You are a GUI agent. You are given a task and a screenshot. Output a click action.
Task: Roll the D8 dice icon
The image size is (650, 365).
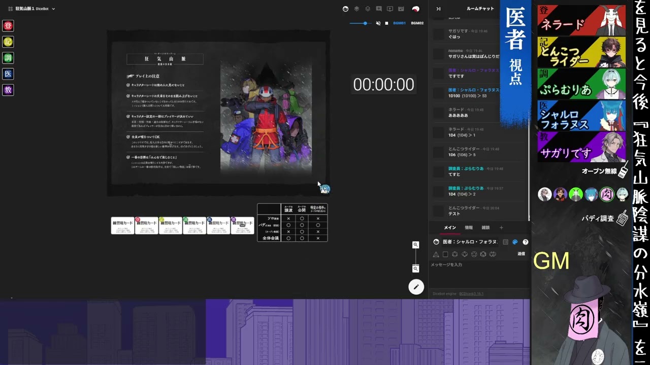coord(455,254)
